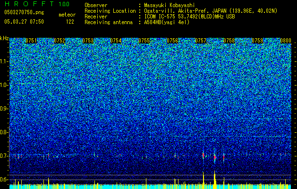Click the Observer label
This screenshot has width=297, height=189.
coord(96,5)
